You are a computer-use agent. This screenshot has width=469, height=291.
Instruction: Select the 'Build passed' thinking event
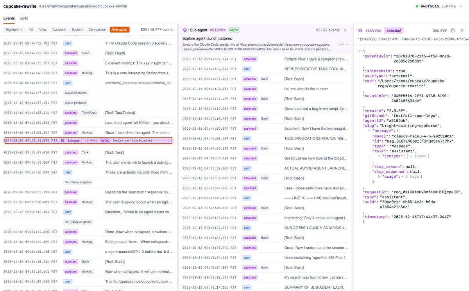[x=88, y=242]
